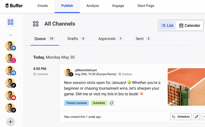This screenshot has width=205, height=127.
Task: Collapse the sidebar channel list chevron
Action: (x=11, y=35)
